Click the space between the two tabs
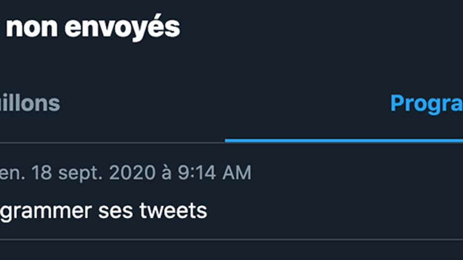 tap(222, 103)
